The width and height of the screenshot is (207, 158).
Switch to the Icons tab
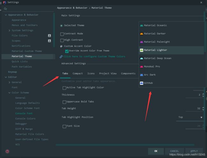91,73
